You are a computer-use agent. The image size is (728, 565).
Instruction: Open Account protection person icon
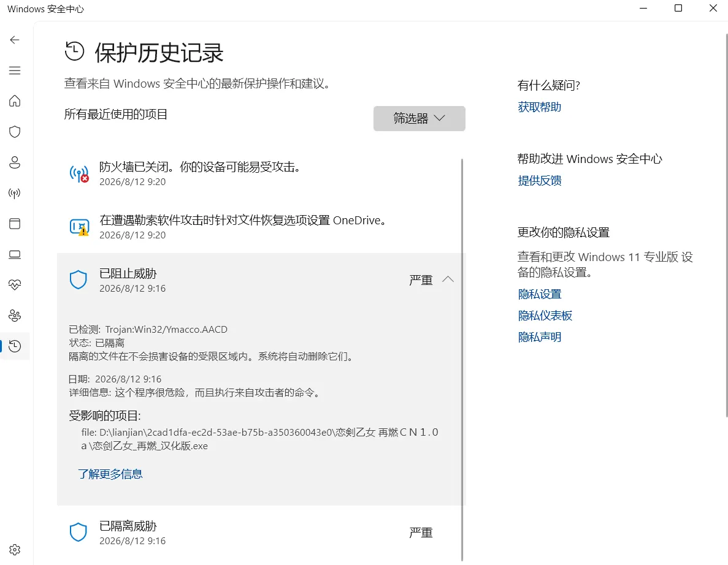(14, 162)
